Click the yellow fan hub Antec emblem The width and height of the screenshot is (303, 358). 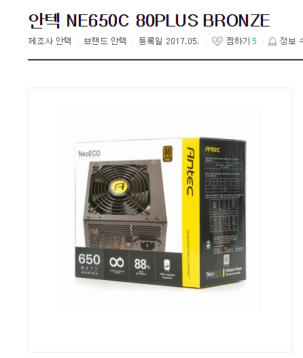[120, 187]
